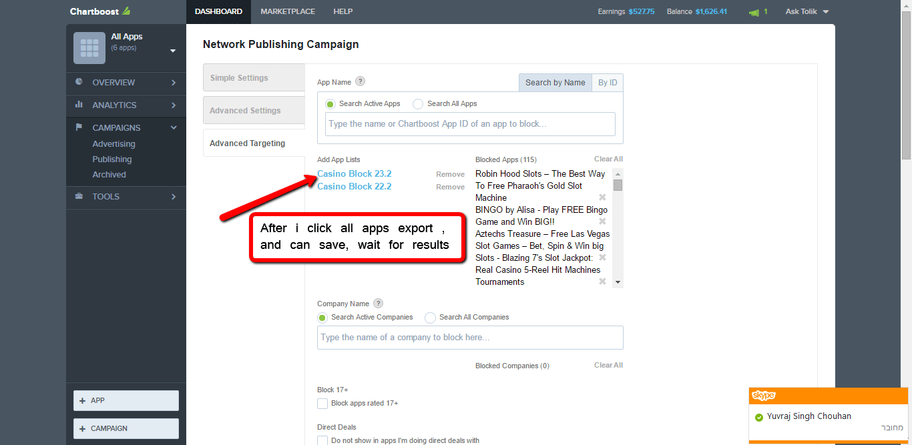912x445 pixels.
Task: Remove the Casino Block 22.2 list
Action: (450, 187)
